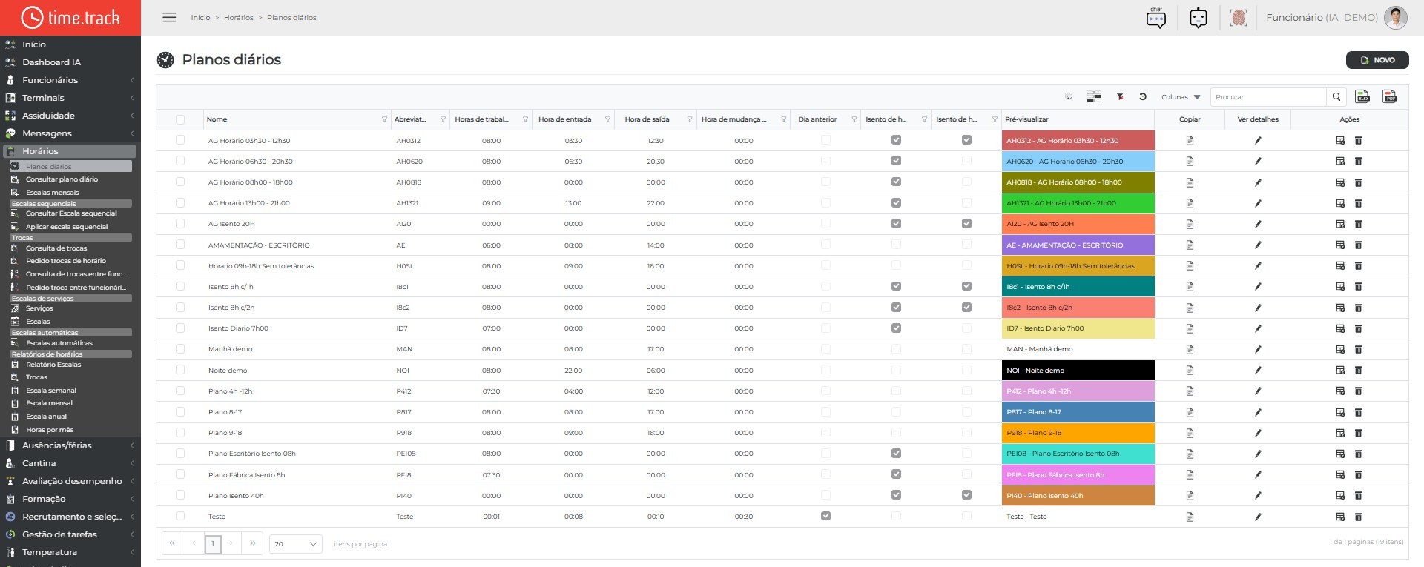1424x567 pixels.
Task: Open edit action for Manhã demo row
Action: tap(1340, 349)
